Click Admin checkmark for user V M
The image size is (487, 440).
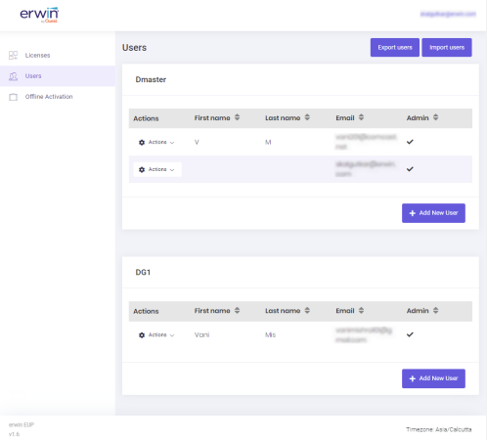point(410,142)
